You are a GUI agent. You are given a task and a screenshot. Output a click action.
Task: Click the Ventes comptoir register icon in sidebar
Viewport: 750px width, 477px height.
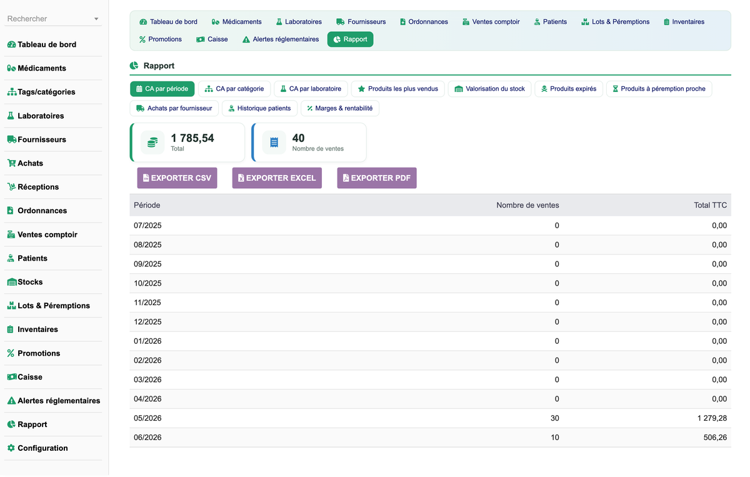[x=11, y=235]
